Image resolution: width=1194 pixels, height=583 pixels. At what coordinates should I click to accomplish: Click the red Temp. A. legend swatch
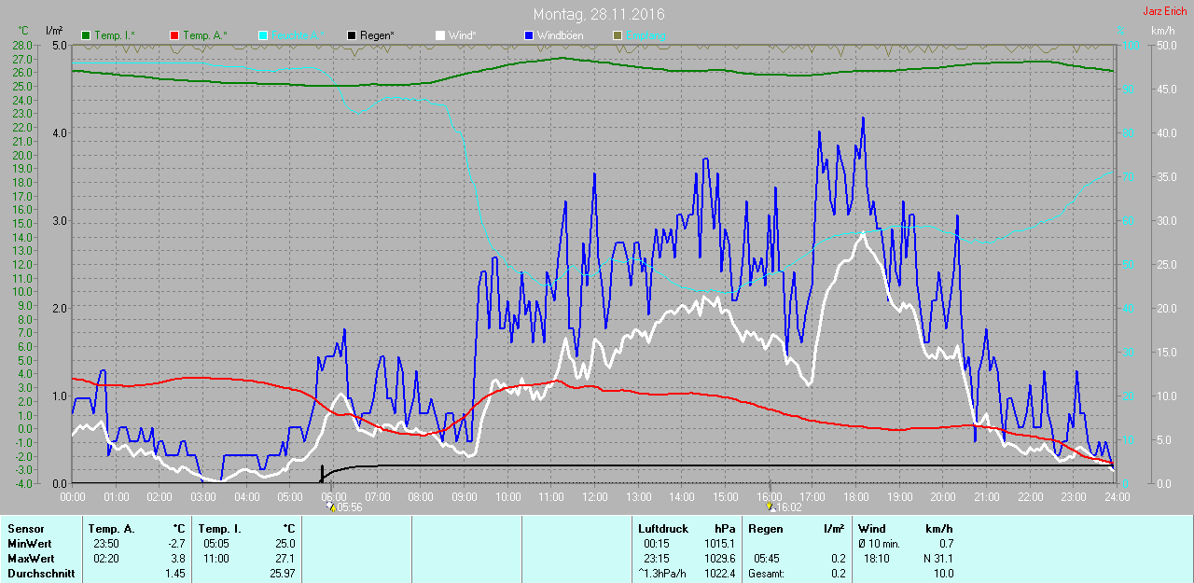tap(174, 35)
